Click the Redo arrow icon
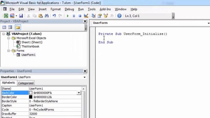Screen dimensions: 210x118 (x=60, y=16)
